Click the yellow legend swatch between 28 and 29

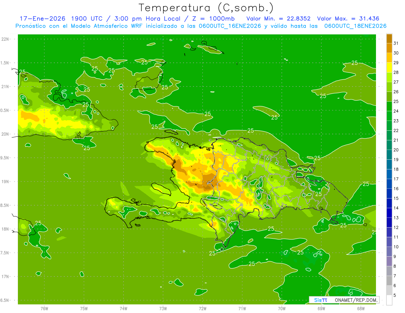click(389, 68)
